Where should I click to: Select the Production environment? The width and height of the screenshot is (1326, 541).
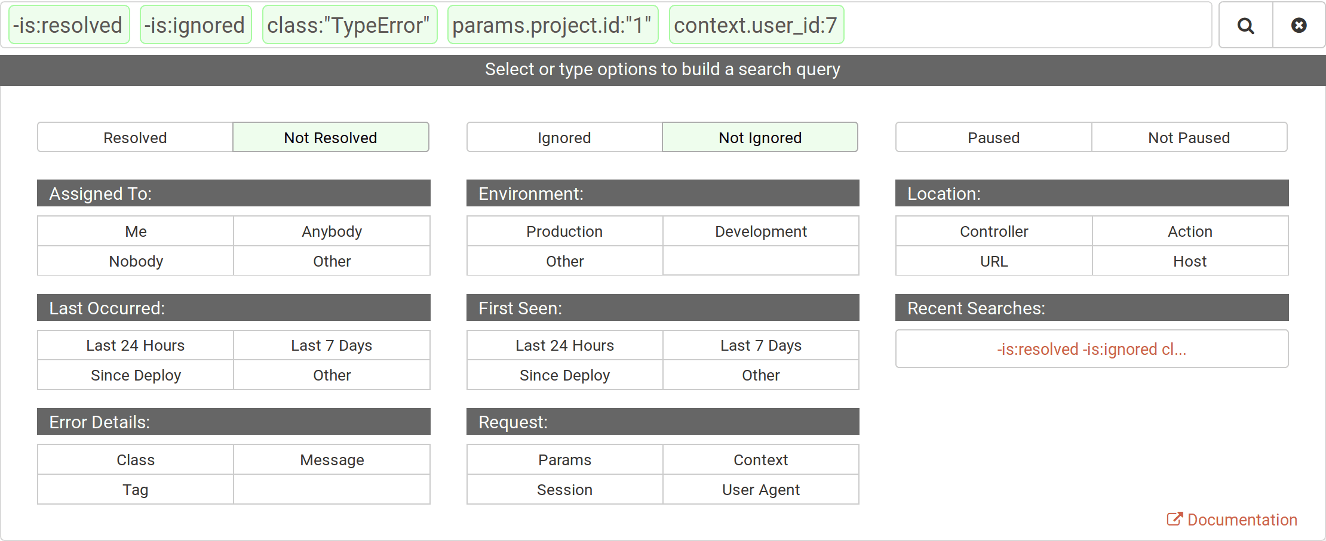(x=564, y=231)
